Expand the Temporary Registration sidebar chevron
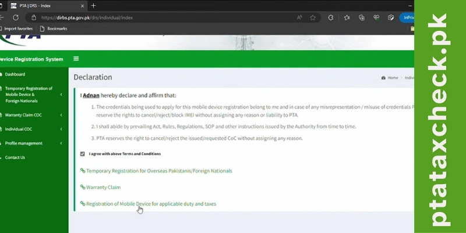 click(x=61, y=94)
